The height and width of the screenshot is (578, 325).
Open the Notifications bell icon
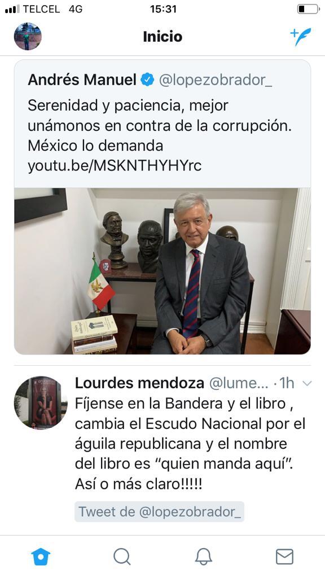coord(203,556)
